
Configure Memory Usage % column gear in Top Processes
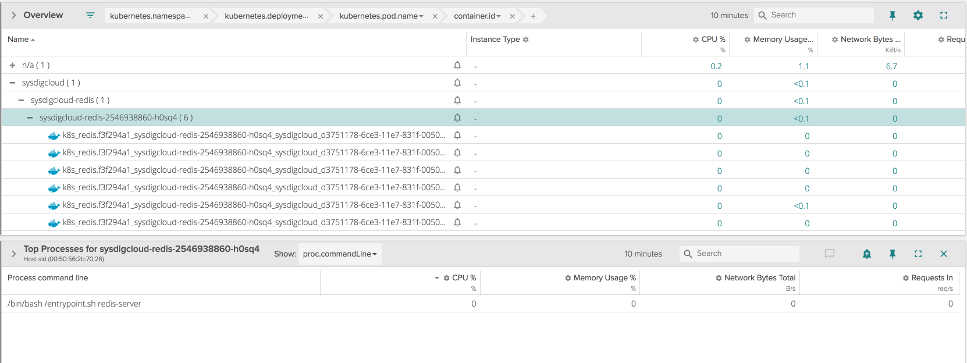coord(568,278)
